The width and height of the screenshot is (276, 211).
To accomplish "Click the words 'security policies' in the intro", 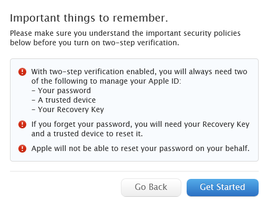I will tap(212, 33).
